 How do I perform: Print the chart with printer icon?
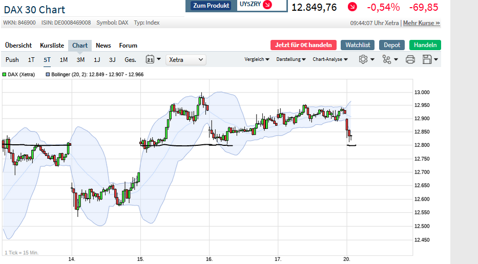click(x=410, y=59)
